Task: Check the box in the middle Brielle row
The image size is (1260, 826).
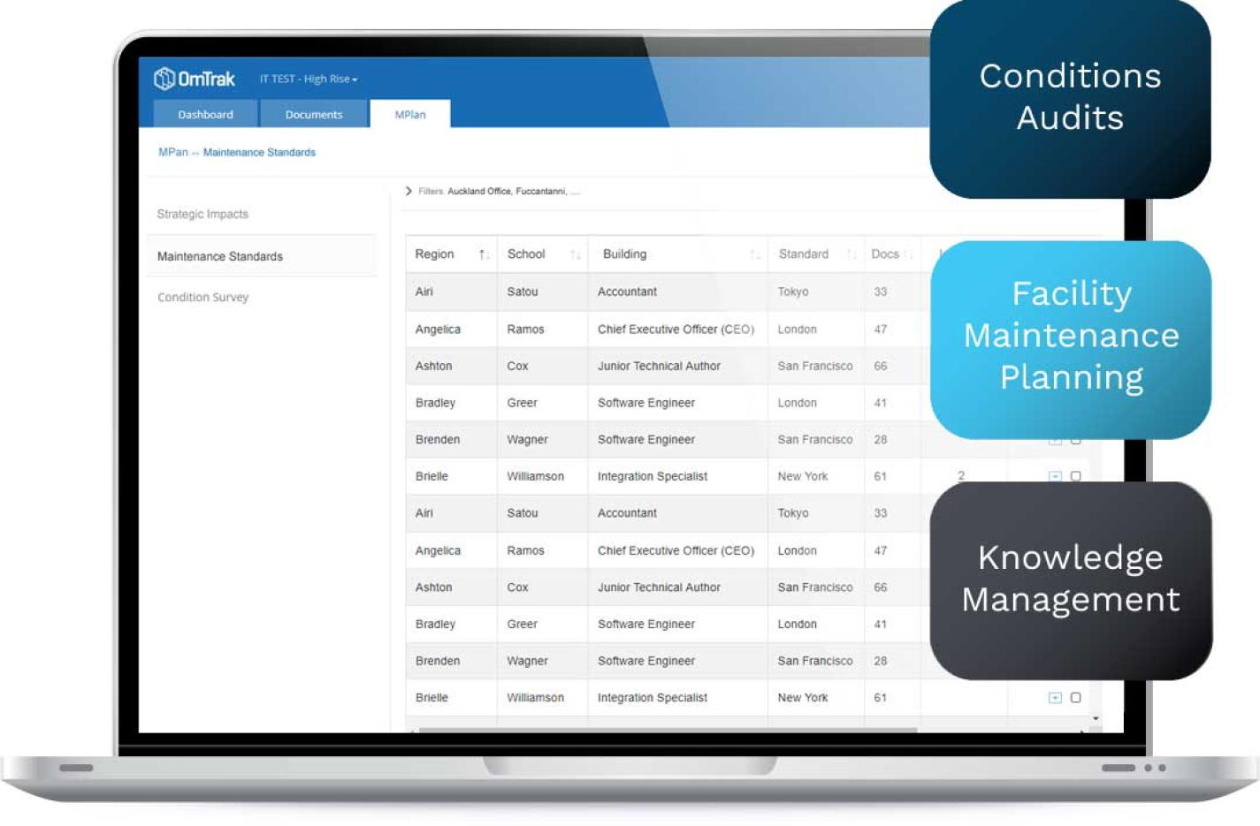Action: click(x=1075, y=476)
